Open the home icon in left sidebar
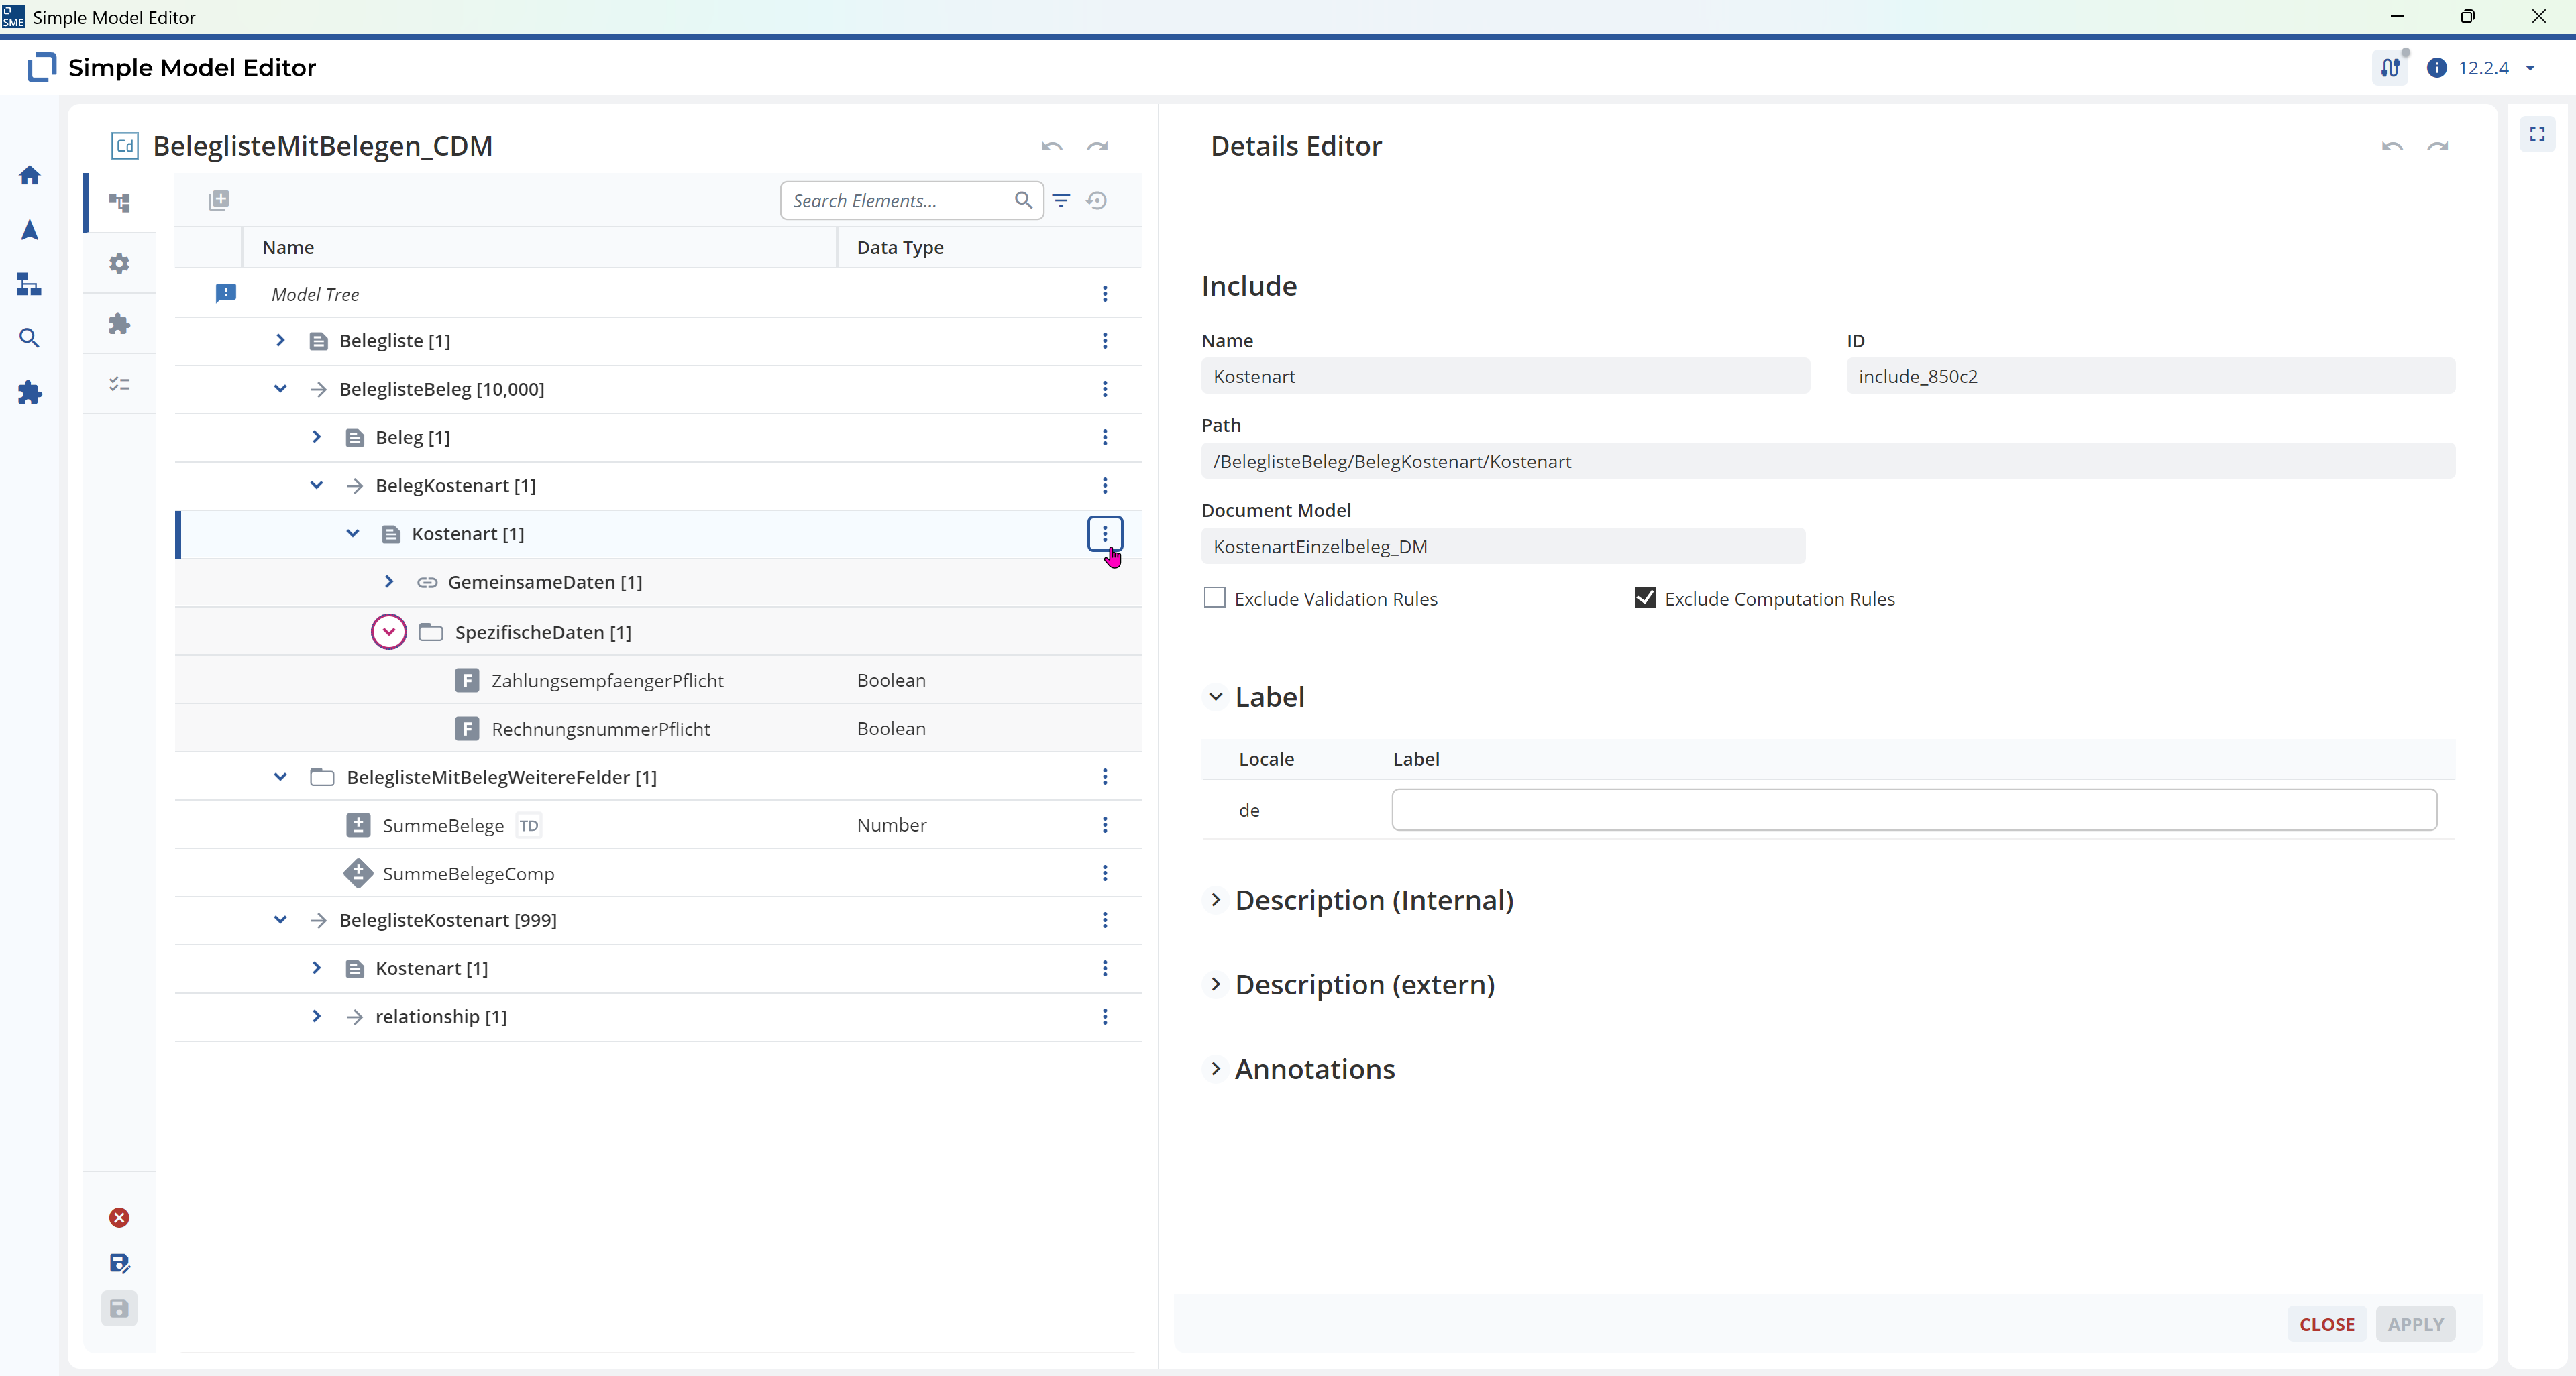 (x=30, y=176)
